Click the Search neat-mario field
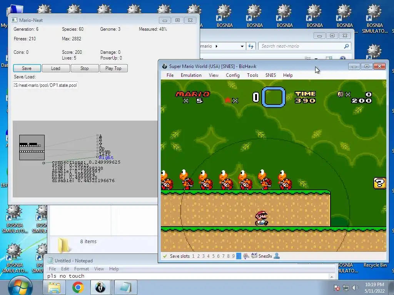This screenshot has height=295, width=394. click(305, 46)
